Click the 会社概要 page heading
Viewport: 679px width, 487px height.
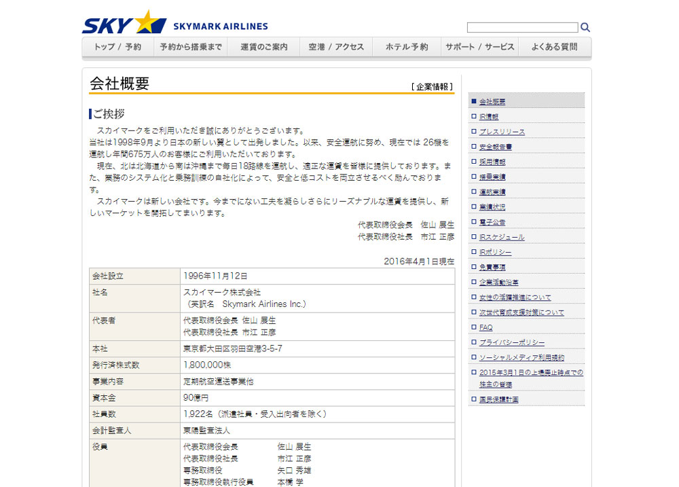pyautogui.click(x=120, y=83)
